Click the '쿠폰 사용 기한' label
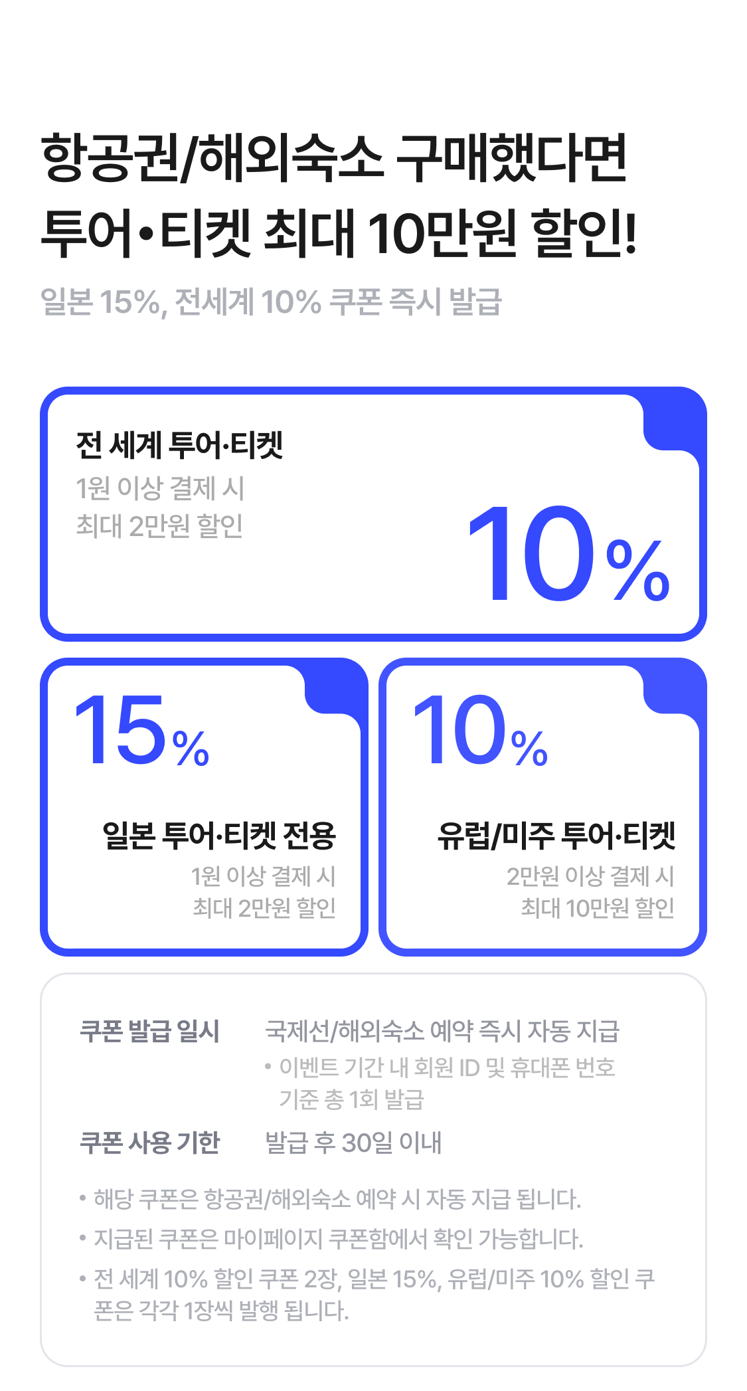Viewport: 747px width, 1391px height. [149, 1143]
